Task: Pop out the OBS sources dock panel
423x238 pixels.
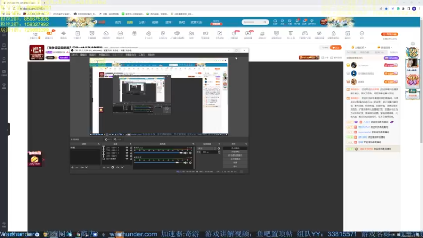Action: (x=130, y=144)
